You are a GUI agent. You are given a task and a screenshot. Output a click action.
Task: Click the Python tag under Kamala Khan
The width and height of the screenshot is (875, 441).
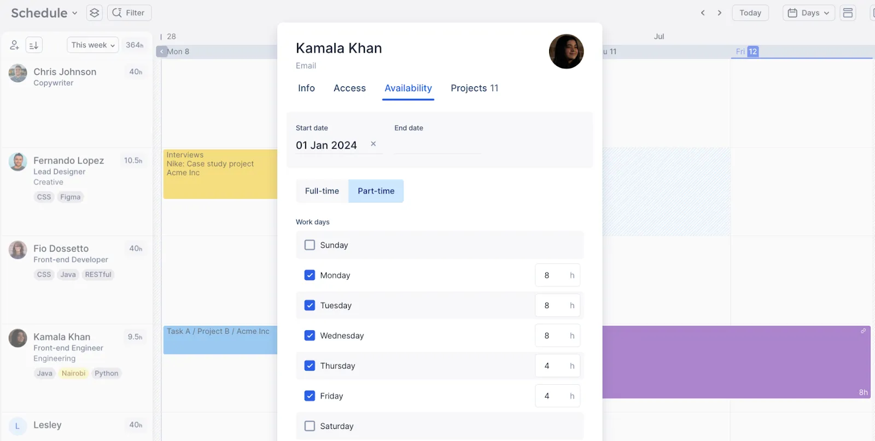(106, 373)
